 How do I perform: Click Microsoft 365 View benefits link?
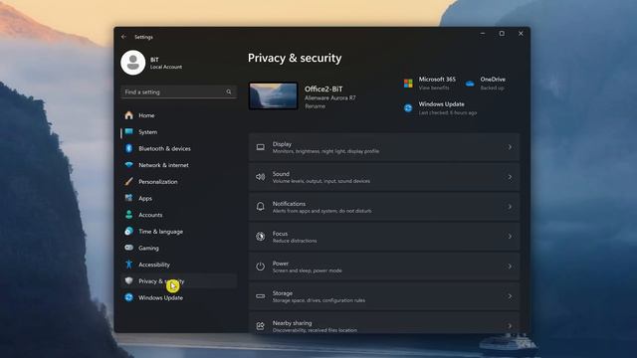click(434, 88)
